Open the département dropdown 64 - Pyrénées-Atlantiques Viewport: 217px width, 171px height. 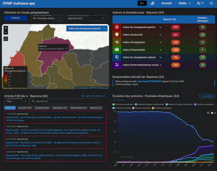point(47,18)
